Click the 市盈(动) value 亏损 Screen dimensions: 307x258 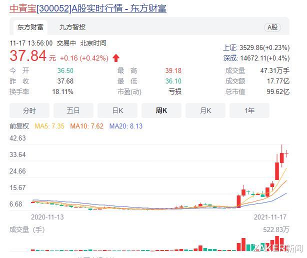pos(175,91)
